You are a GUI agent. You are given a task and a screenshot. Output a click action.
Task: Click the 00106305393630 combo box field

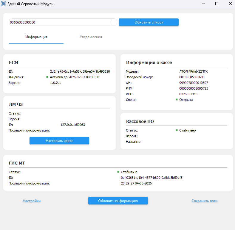click(63, 22)
